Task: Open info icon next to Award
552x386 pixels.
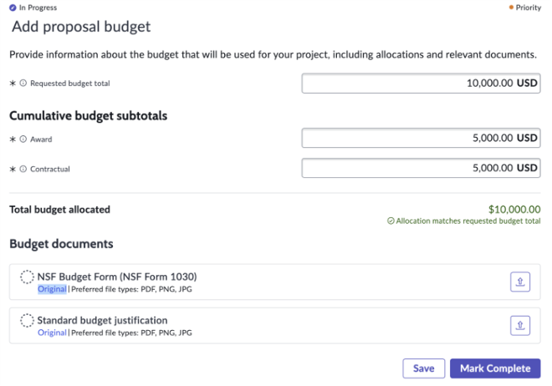Action: pos(23,139)
